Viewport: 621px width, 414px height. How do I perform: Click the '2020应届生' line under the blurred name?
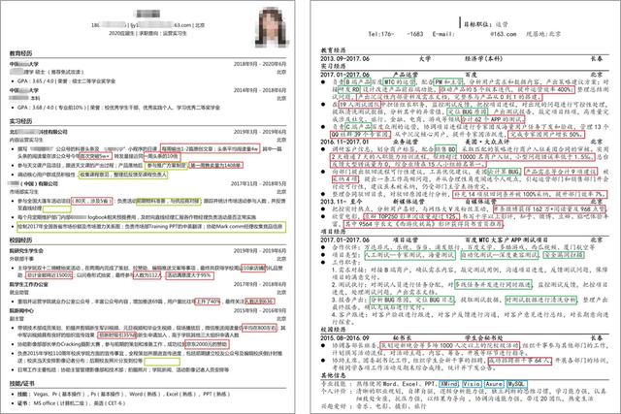(x=147, y=33)
